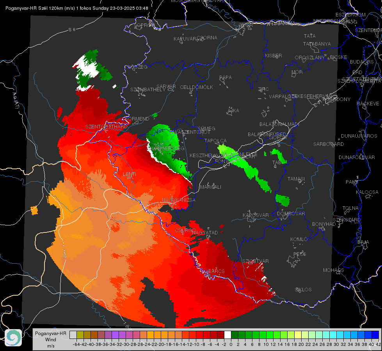Screen dimensions: 382x351
Task: Click the PECS city label
Action: pyautogui.click(x=300, y=254)
